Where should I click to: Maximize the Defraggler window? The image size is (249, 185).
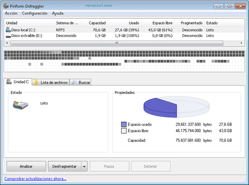pos(229,6)
